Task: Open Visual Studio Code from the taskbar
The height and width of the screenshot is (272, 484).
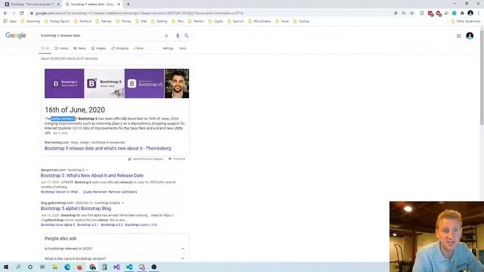Action: click(x=129, y=267)
